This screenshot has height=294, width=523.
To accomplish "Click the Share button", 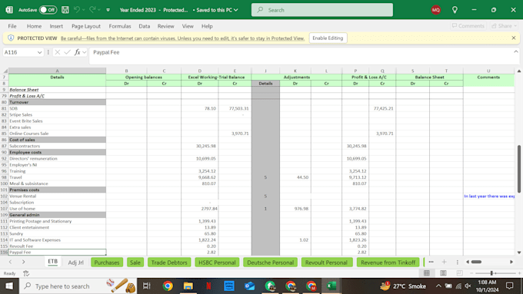I will tap(504, 26).
